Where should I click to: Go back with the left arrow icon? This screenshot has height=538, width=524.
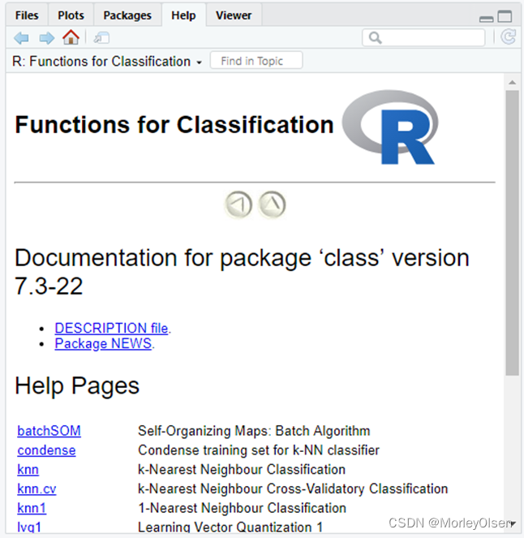pyautogui.click(x=21, y=38)
